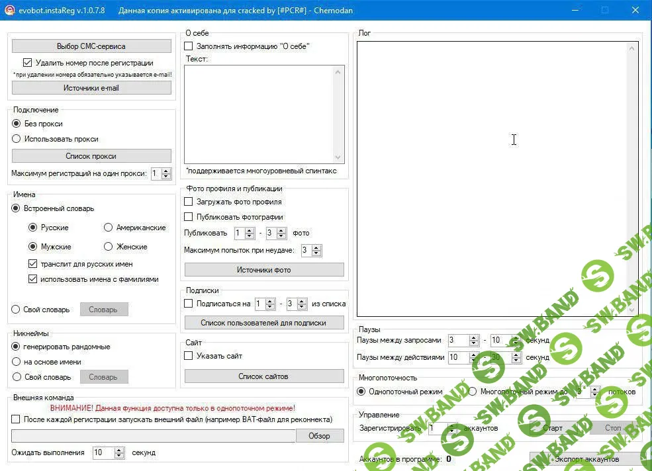This screenshot has height=471, width=652.
Task: Select 'Использовать прокси' radio button
Action: pyautogui.click(x=17, y=139)
